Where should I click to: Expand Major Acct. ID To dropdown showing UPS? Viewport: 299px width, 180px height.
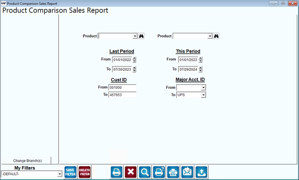click(x=203, y=95)
